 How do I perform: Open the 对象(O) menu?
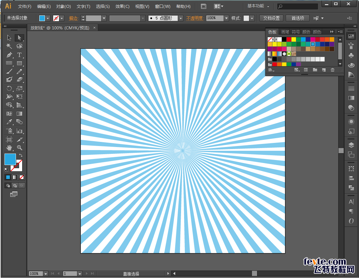63,6
